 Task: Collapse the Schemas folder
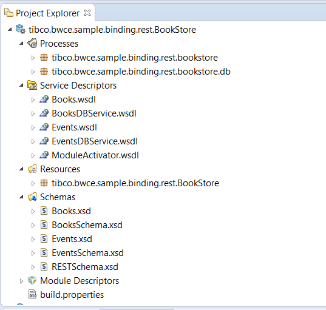click(x=21, y=197)
